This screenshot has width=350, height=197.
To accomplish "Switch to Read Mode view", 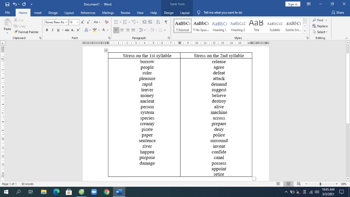I will [278, 184].
